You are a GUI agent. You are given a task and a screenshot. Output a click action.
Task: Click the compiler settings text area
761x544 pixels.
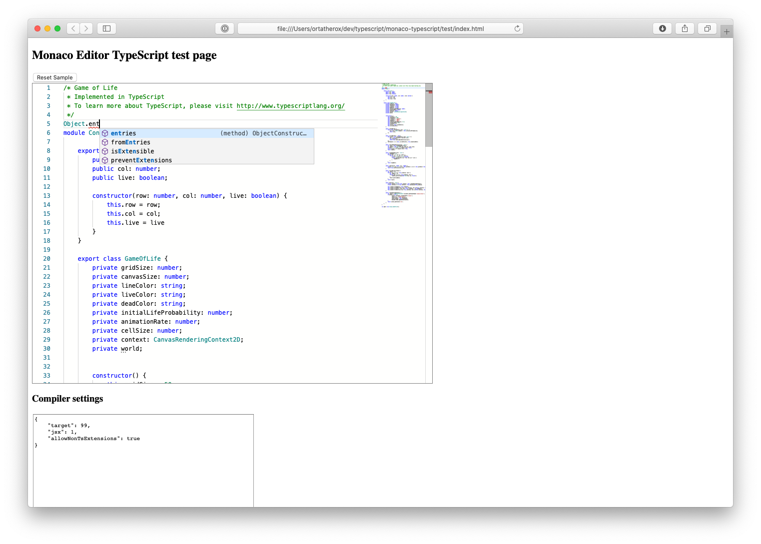pyautogui.click(x=143, y=461)
